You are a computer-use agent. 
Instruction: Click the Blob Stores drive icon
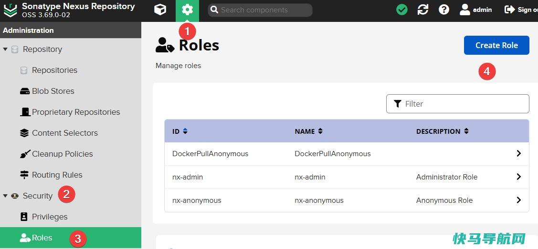click(25, 91)
